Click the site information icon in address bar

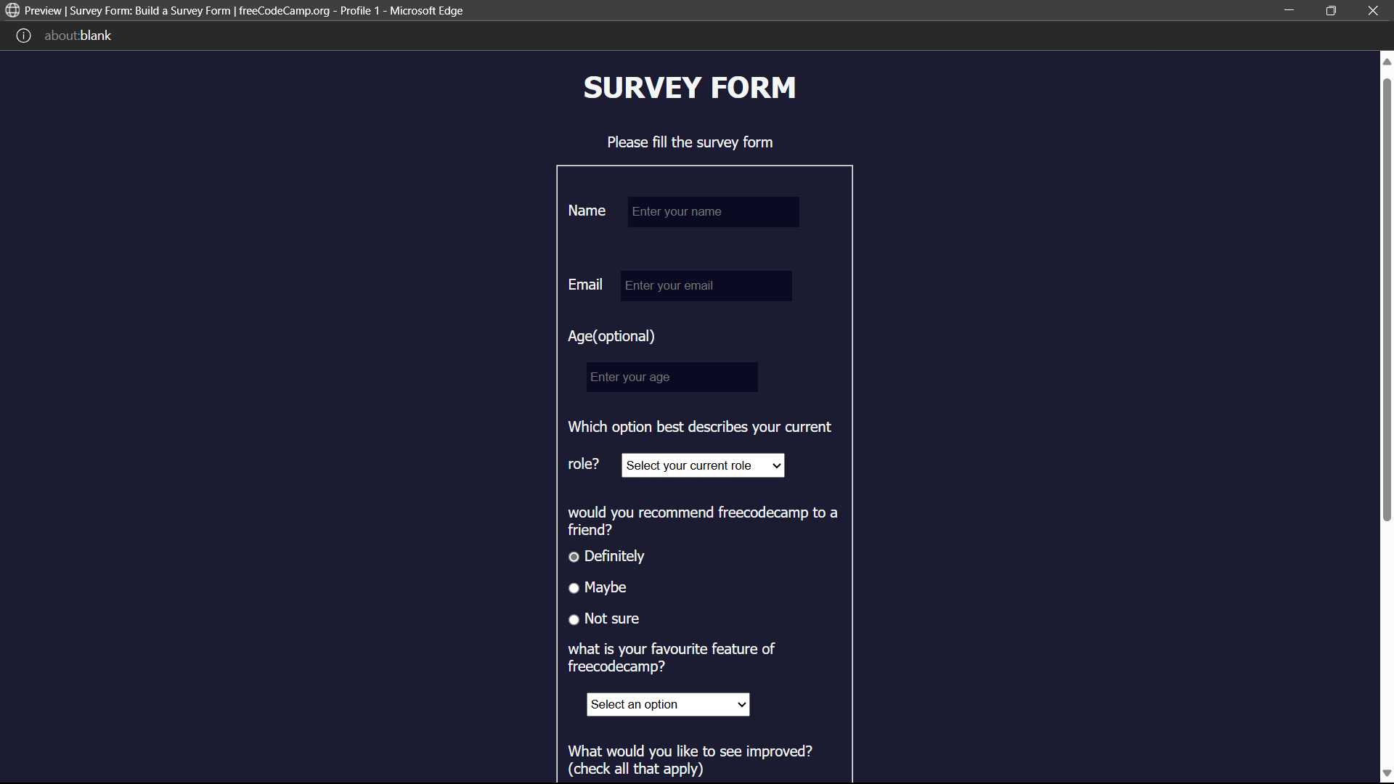pos(23,36)
